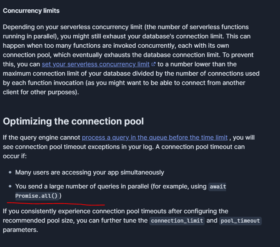Click the word "parameters." at the end
The height and width of the screenshot is (247, 280).
coord(21,230)
